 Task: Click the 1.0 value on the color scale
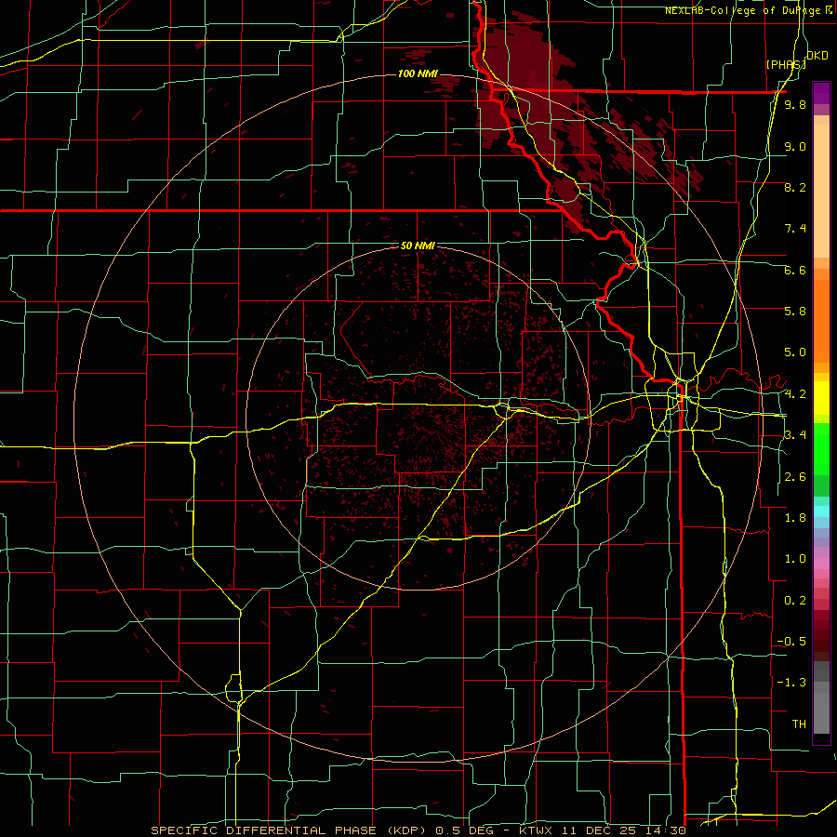point(795,559)
